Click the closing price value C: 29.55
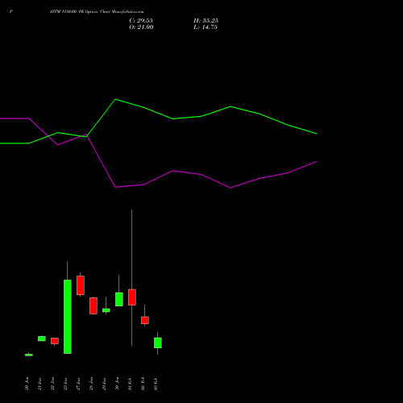Screen dimensions: 403x403 click(141, 21)
